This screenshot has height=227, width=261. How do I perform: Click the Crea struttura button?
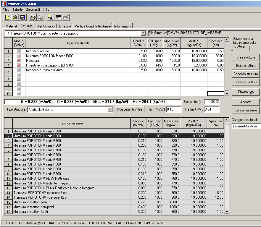pyautogui.click(x=246, y=57)
